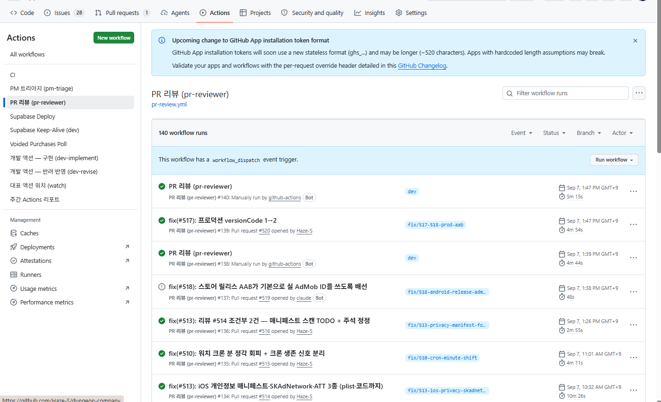Select All workflows in sidebar

coord(70,54)
